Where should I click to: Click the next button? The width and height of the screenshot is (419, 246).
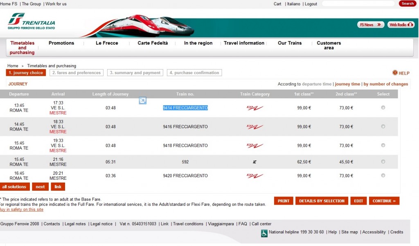pos(41,187)
